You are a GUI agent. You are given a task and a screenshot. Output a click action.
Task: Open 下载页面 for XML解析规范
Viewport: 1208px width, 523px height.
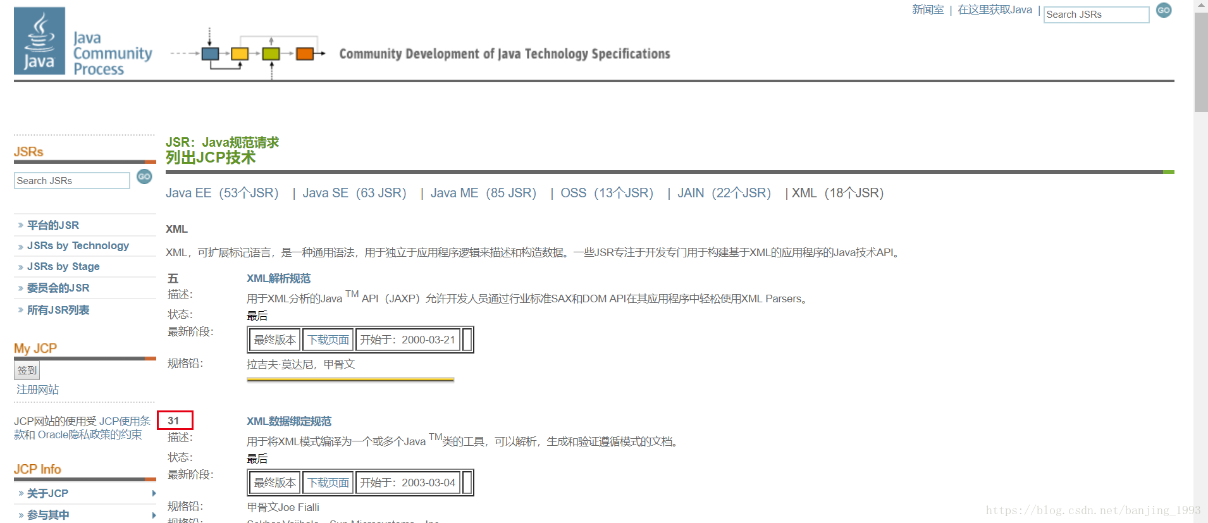pyautogui.click(x=328, y=340)
